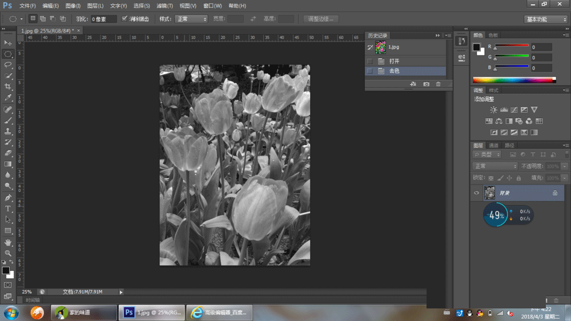Select the Move tool

(8, 43)
